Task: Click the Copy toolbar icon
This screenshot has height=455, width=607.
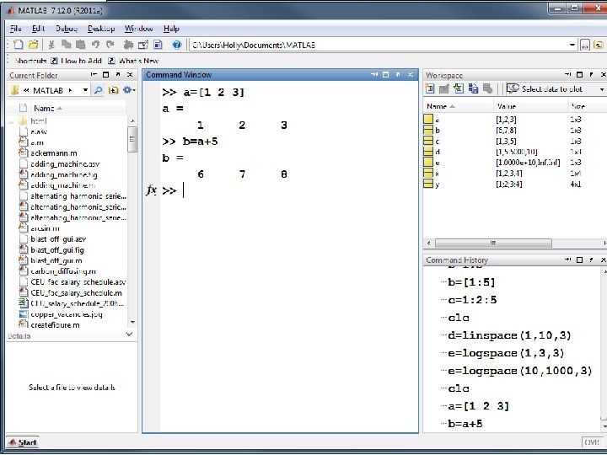Action: point(67,45)
